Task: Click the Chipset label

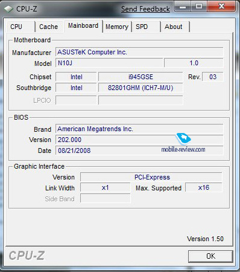Action: (40, 77)
